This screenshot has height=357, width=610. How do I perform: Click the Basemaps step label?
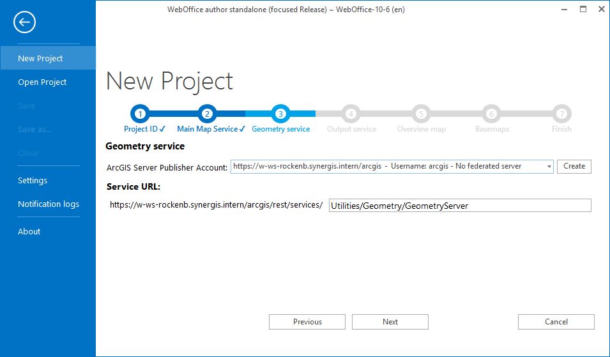click(x=492, y=129)
